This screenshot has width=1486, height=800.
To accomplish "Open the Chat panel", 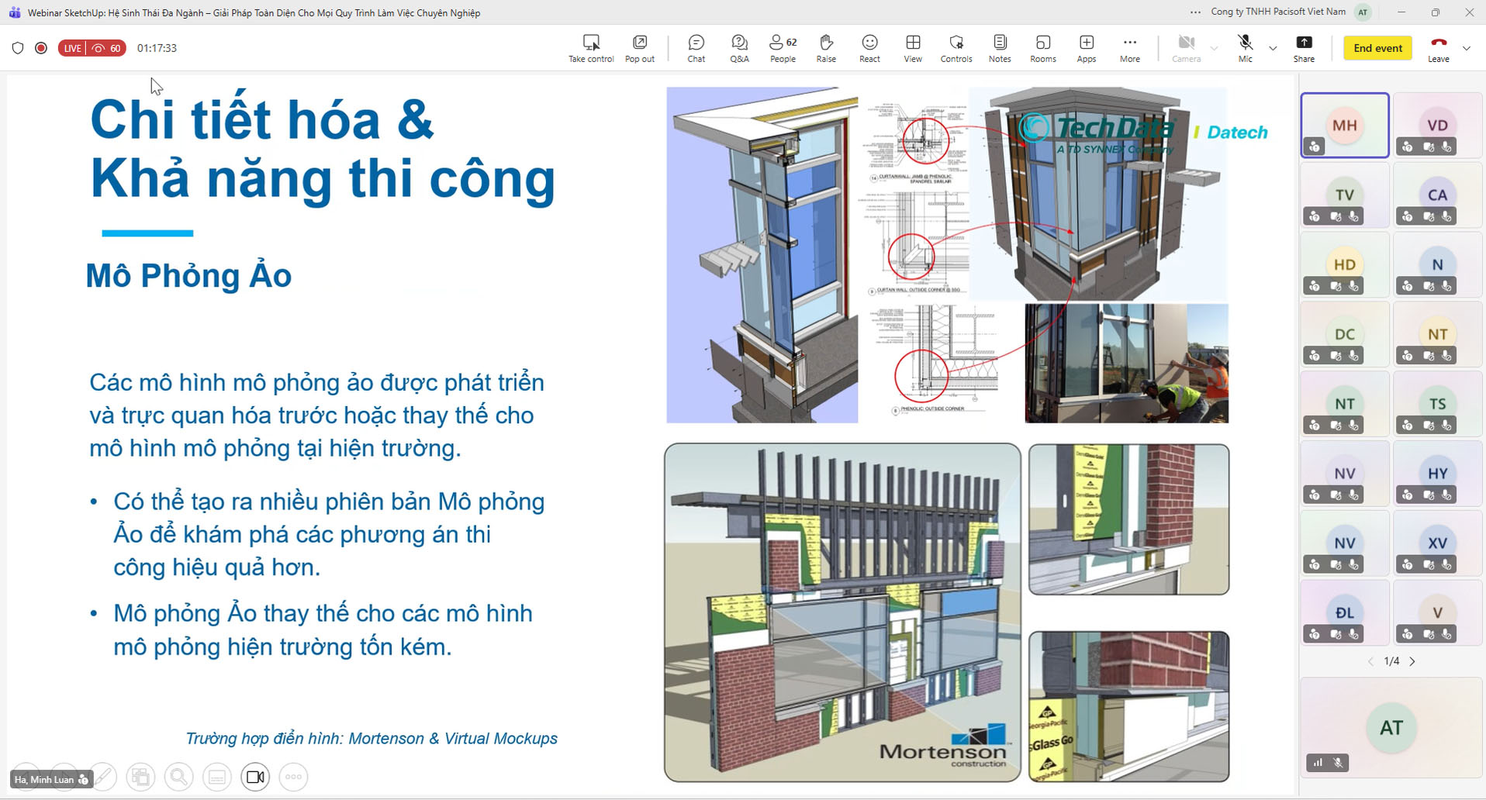I will tap(696, 48).
